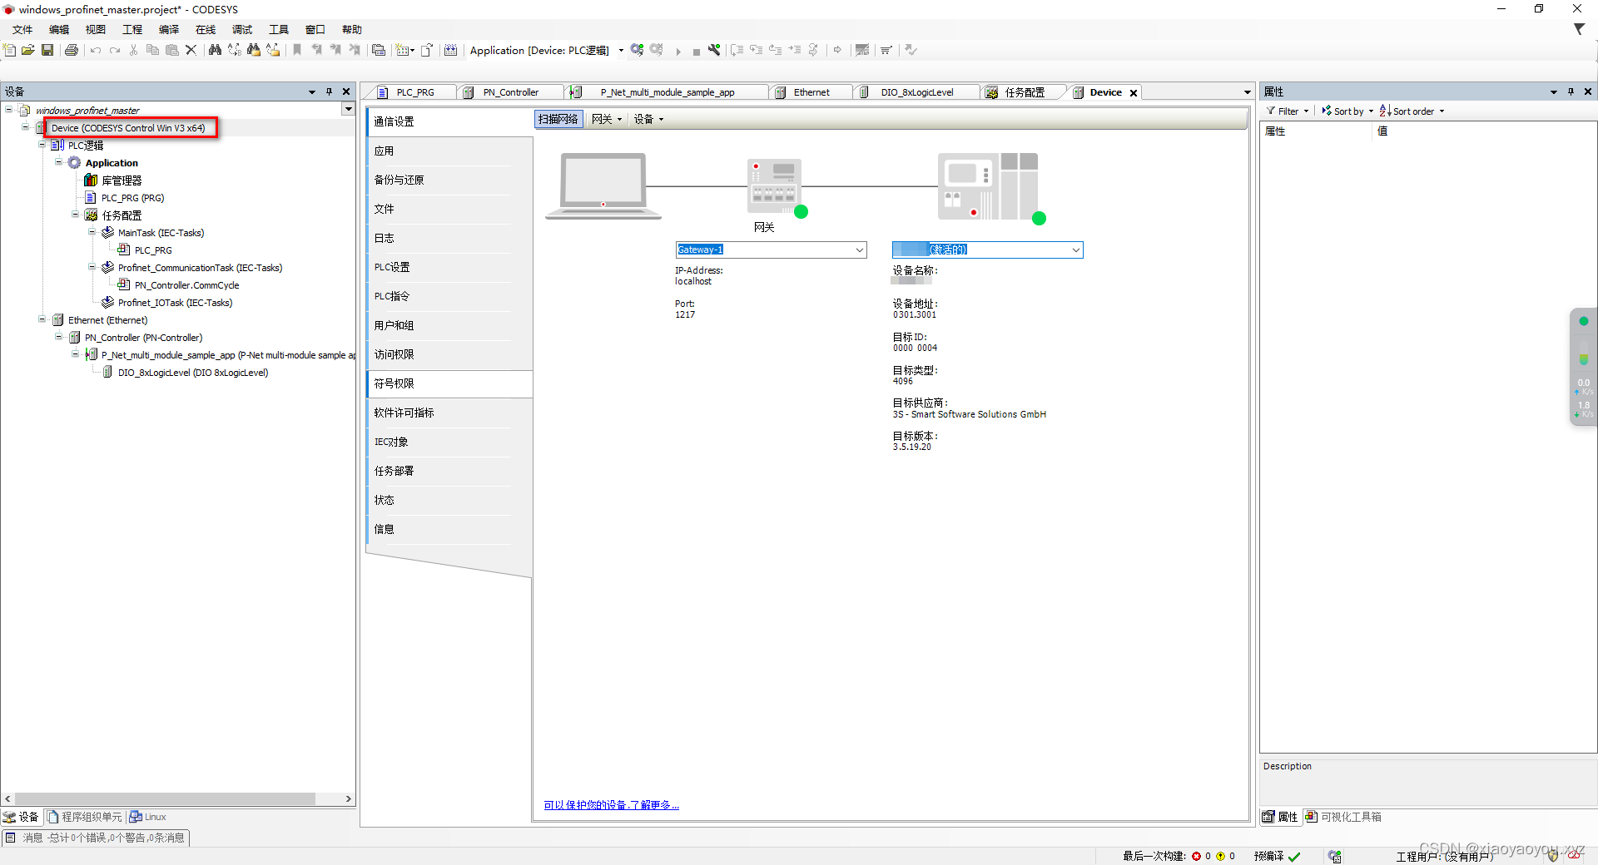The image size is (1598, 865).
Task: Click the Copy toolbar icon
Action: click(152, 50)
